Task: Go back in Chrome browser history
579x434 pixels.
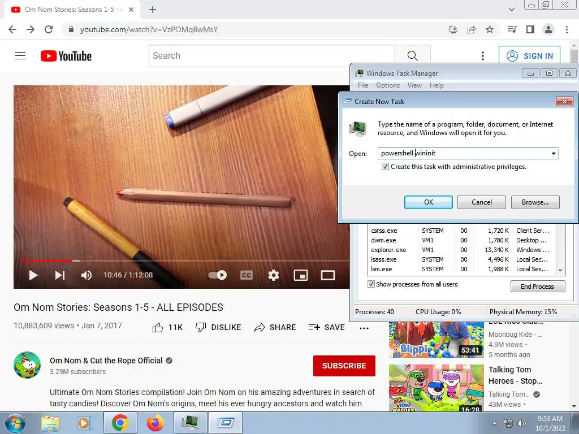Action: coord(12,29)
